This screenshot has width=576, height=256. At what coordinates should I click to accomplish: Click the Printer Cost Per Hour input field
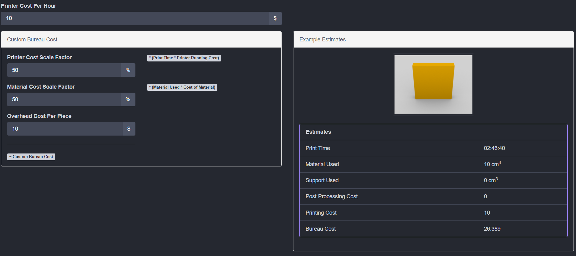[x=135, y=19]
